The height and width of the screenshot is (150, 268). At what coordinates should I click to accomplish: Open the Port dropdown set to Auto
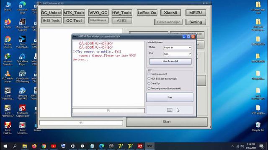tap(177, 54)
